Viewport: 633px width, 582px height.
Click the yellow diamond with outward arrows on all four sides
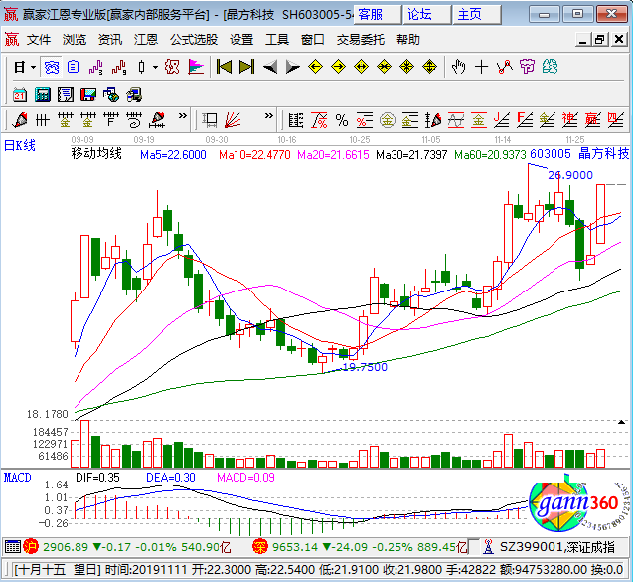(x=430, y=67)
